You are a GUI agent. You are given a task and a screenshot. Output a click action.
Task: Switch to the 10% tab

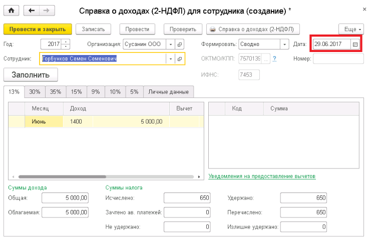tap(115, 91)
